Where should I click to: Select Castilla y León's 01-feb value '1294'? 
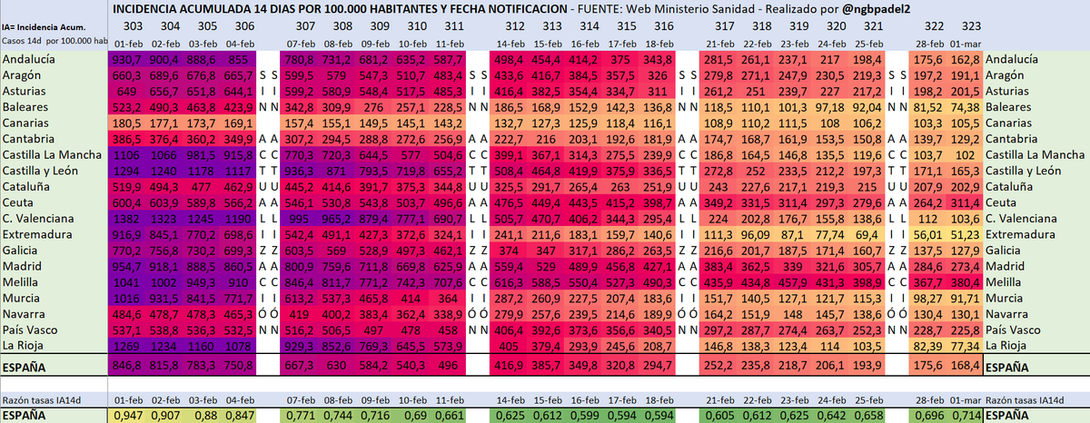coord(127,170)
